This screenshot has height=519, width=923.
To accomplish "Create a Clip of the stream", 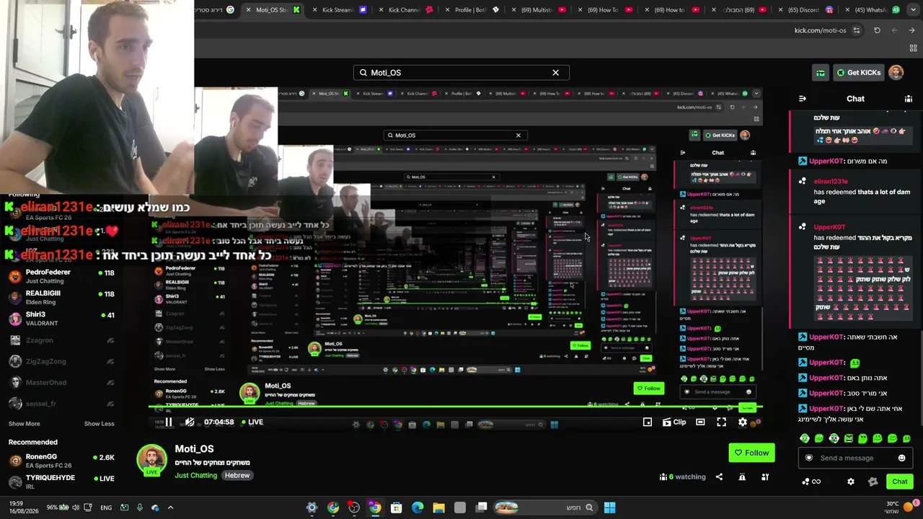I will 674,422.
